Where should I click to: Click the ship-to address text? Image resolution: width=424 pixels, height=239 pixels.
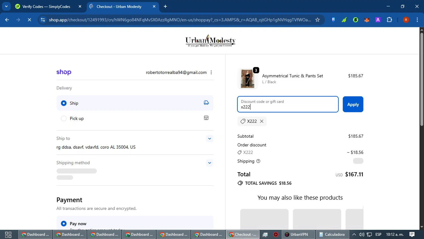coord(96,147)
